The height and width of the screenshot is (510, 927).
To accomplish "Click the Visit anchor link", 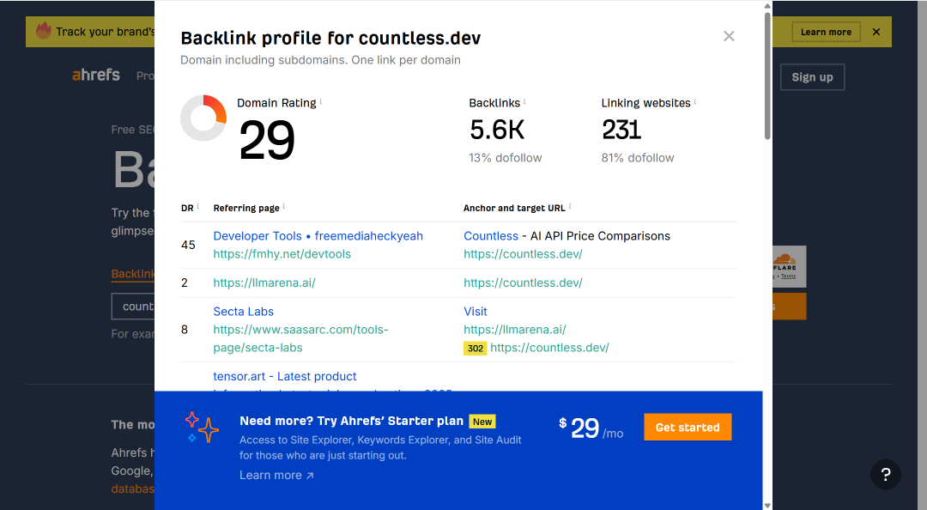I will (x=476, y=311).
